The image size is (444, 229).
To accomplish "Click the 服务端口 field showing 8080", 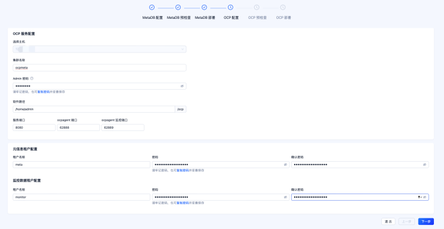I will (x=34, y=127).
